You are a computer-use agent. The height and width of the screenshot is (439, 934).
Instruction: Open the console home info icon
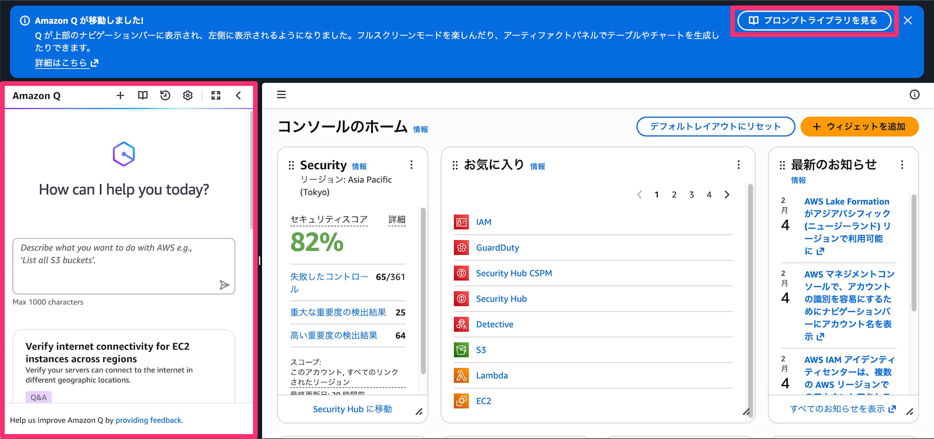coord(914,95)
